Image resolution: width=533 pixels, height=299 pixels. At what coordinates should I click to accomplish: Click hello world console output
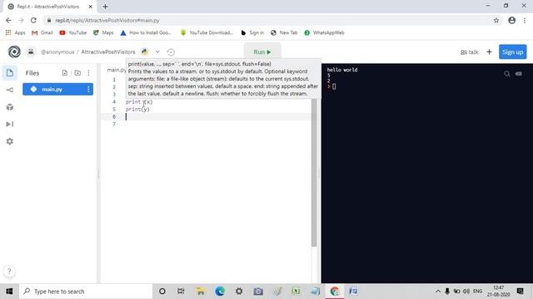(x=342, y=70)
